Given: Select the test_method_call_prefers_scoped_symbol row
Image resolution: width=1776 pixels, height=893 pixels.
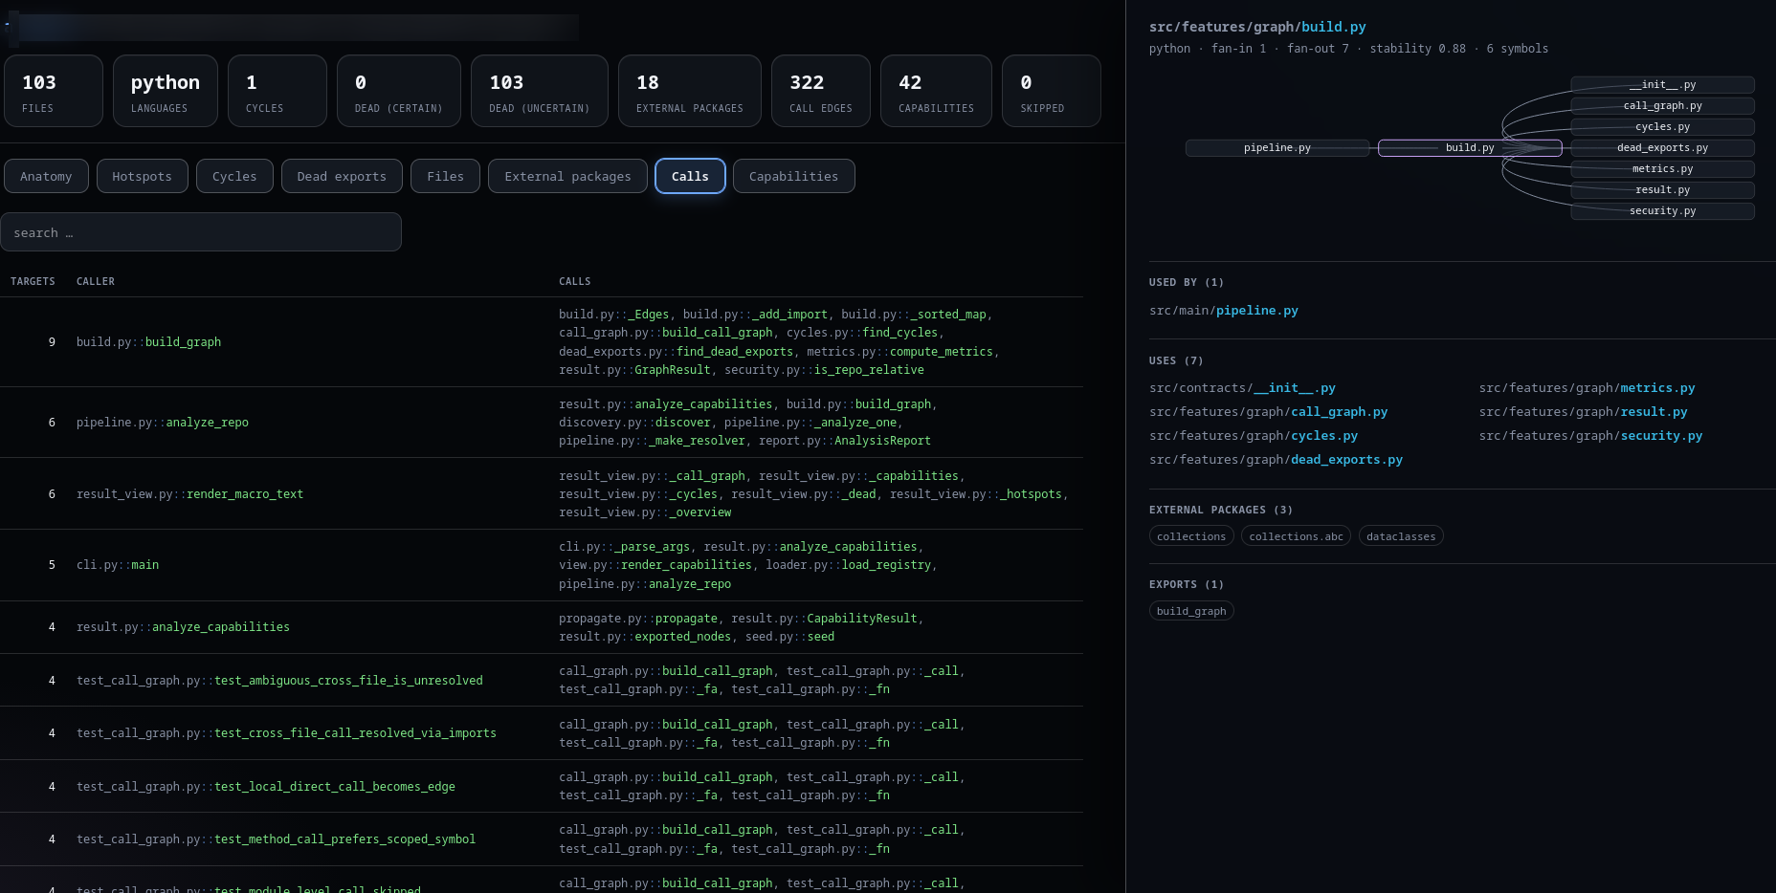Looking at the screenshot, I should tap(542, 839).
